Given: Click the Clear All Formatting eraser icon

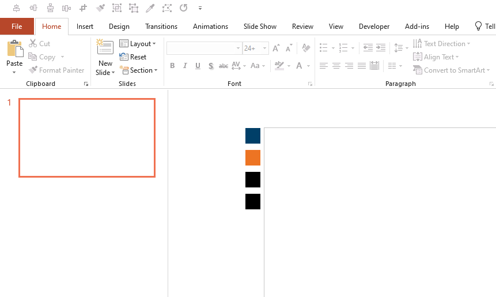Looking at the screenshot, I should [306, 48].
